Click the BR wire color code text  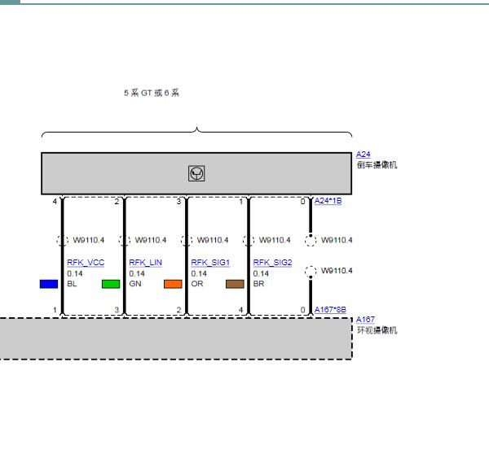(x=259, y=284)
